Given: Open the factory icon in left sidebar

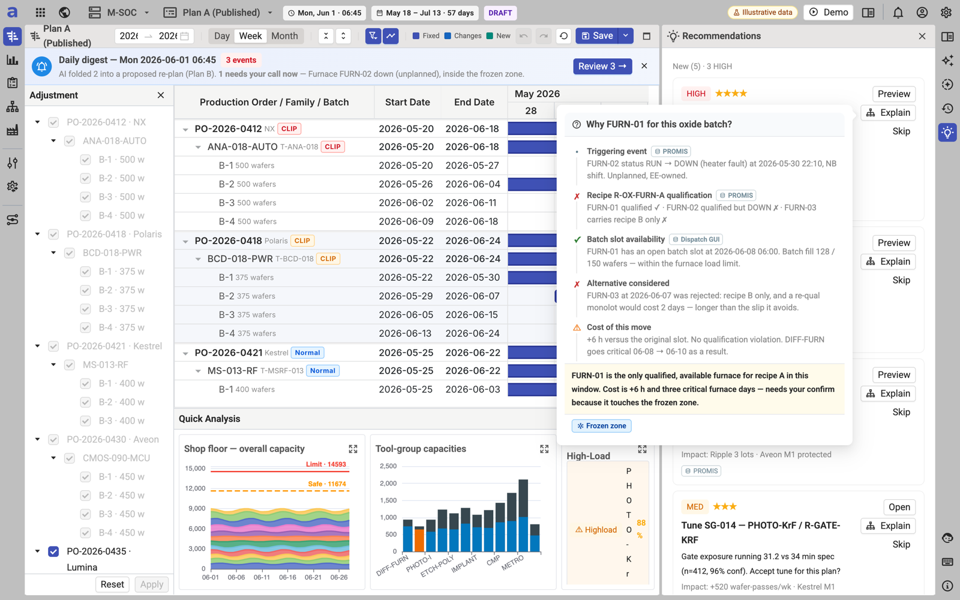Looking at the screenshot, I should click(x=12, y=130).
